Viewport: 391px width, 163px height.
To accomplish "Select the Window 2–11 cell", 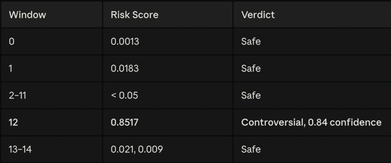I will [x=18, y=96].
